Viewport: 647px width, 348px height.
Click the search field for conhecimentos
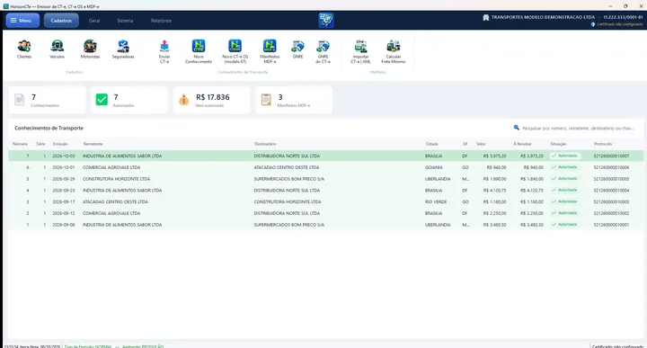tap(578, 128)
